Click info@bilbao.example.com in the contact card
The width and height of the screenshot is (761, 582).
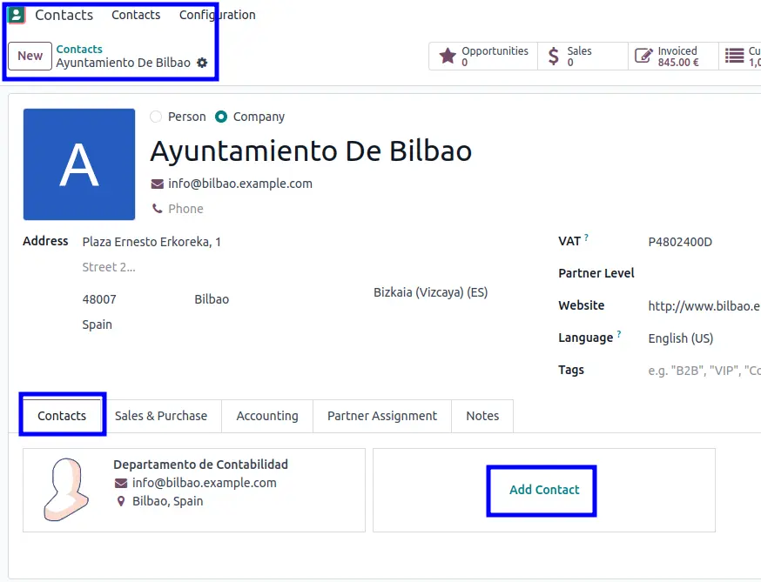[205, 483]
